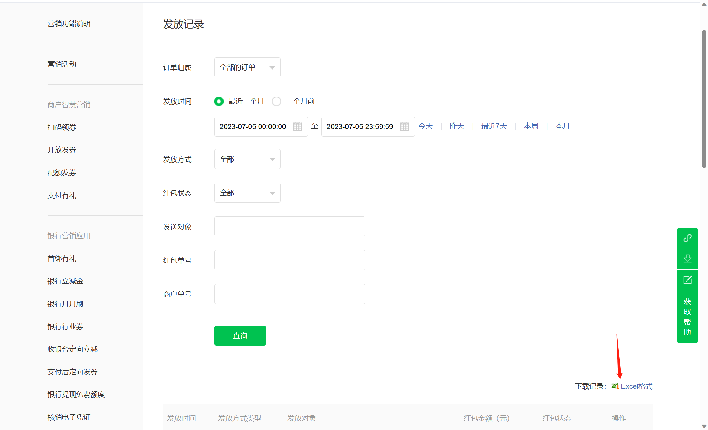This screenshot has width=708, height=430.
Task: Click the 获取帮助 green help button
Action: click(x=687, y=317)
